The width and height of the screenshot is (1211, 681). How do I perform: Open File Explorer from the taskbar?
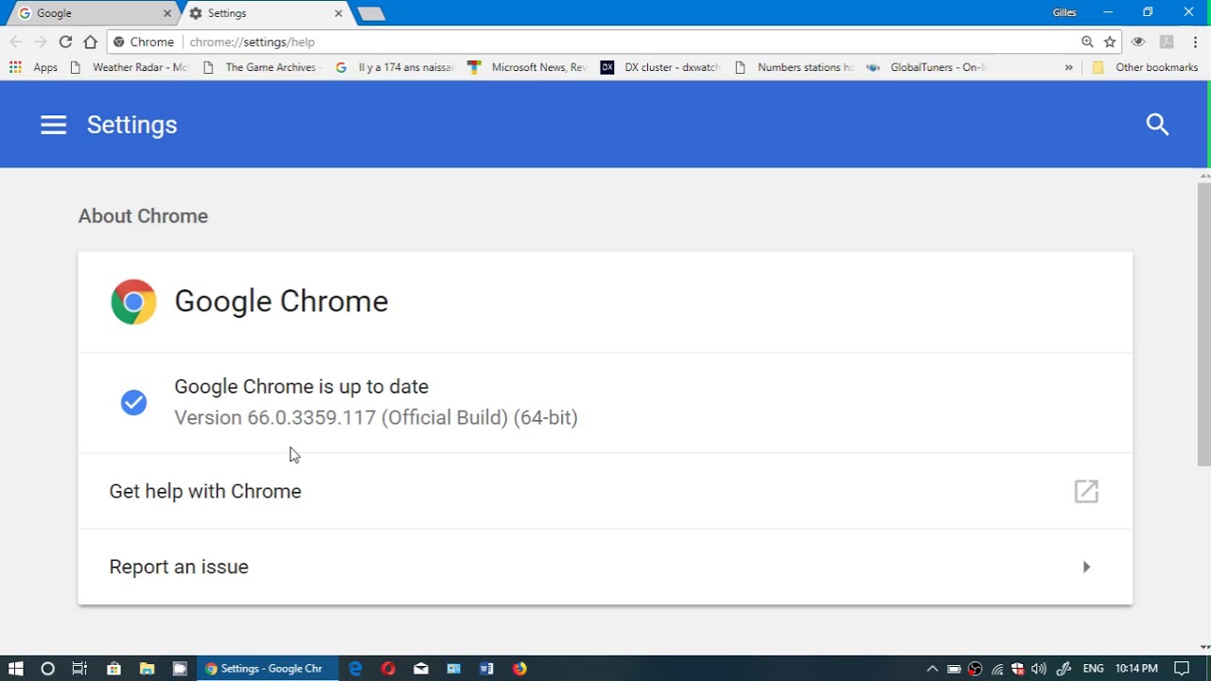coord(147,669)
